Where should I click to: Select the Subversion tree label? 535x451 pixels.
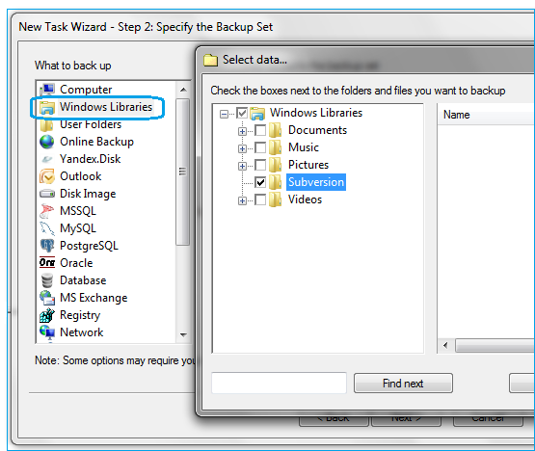point(316,182)
